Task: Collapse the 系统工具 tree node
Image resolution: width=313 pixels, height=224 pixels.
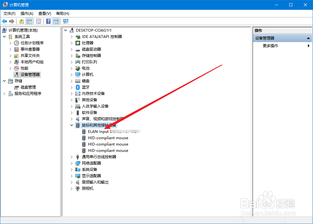Action: [x=4, y=37]
